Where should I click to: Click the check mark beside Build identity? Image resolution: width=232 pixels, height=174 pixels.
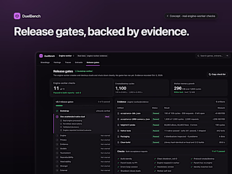click(x=118, y=159)
